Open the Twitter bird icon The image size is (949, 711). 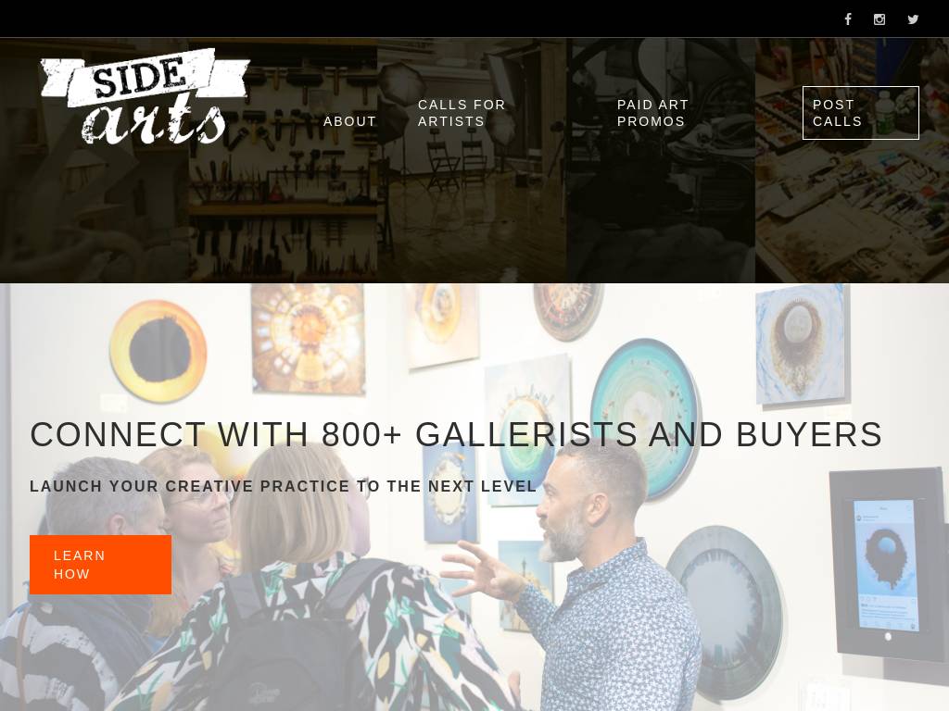tap(913, 19)
